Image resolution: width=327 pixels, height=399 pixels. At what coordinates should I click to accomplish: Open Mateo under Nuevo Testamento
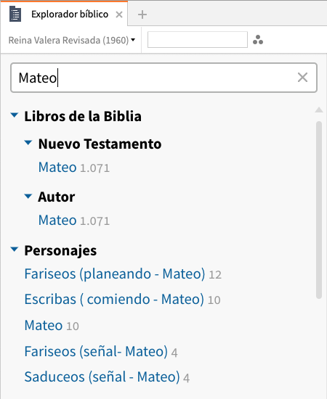[x=57, y=168]
